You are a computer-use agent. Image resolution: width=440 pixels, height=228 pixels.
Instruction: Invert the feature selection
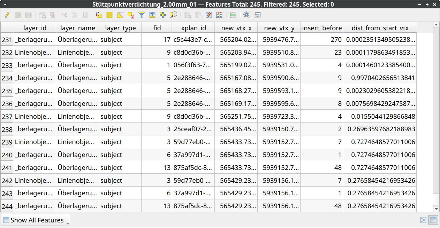(120, 15)
